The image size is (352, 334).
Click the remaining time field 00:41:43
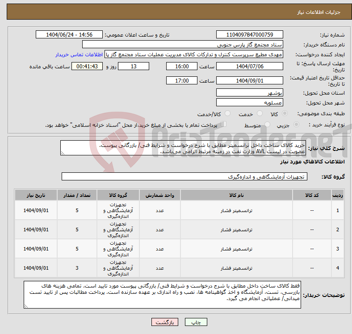87,66
